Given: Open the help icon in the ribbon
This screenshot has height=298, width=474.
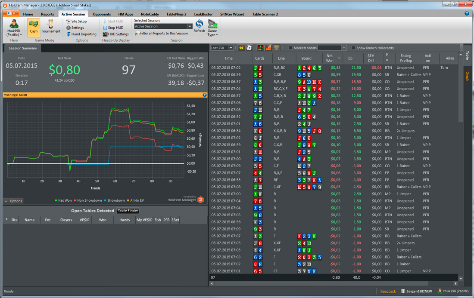Looking at the screenshot, I should coord(467,14).
